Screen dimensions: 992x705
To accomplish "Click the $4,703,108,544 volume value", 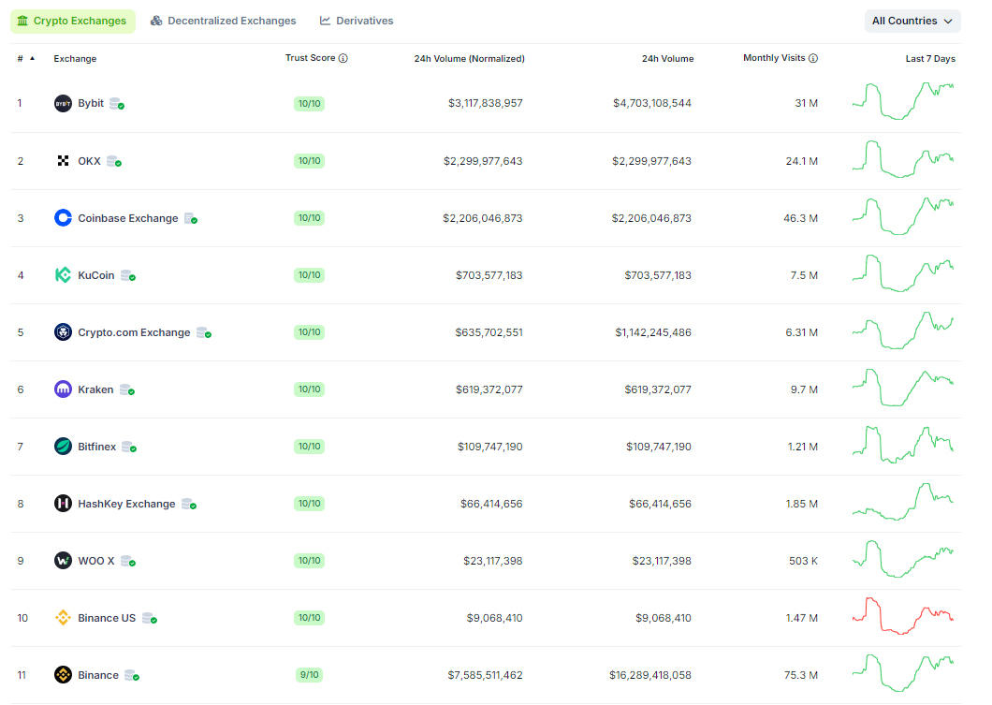I will pyautogui.click(x=651, y=103).
